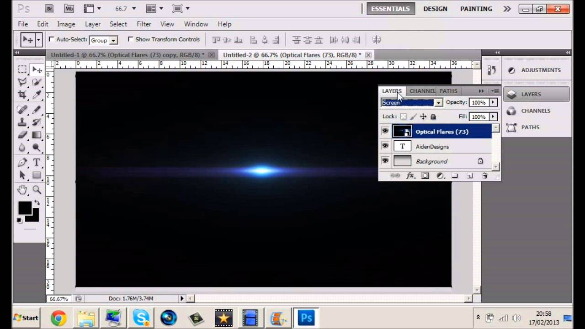Select the Horizontal Type tool
The image size is (585, 329).
pyautogui.click(x=37, y=162)
